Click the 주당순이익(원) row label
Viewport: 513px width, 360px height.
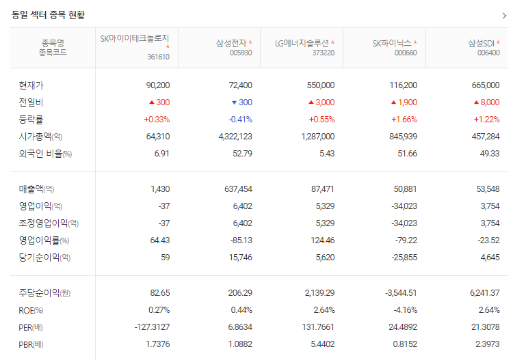[44, 292]
